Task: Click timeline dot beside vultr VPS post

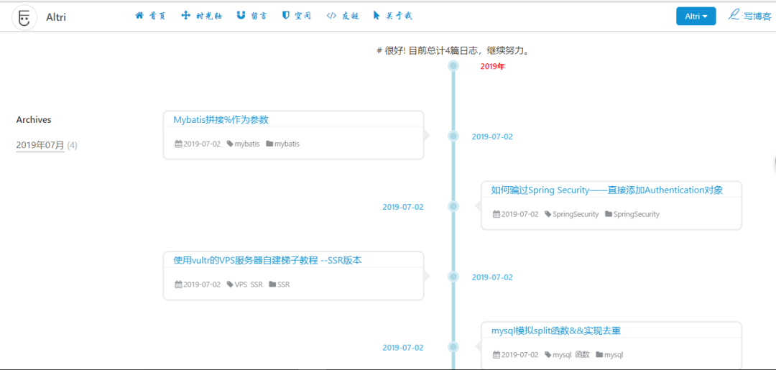Action: (x=453, y=277)
